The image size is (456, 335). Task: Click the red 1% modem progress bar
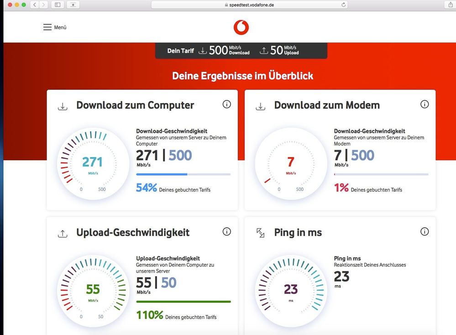[x=381, y=174]
